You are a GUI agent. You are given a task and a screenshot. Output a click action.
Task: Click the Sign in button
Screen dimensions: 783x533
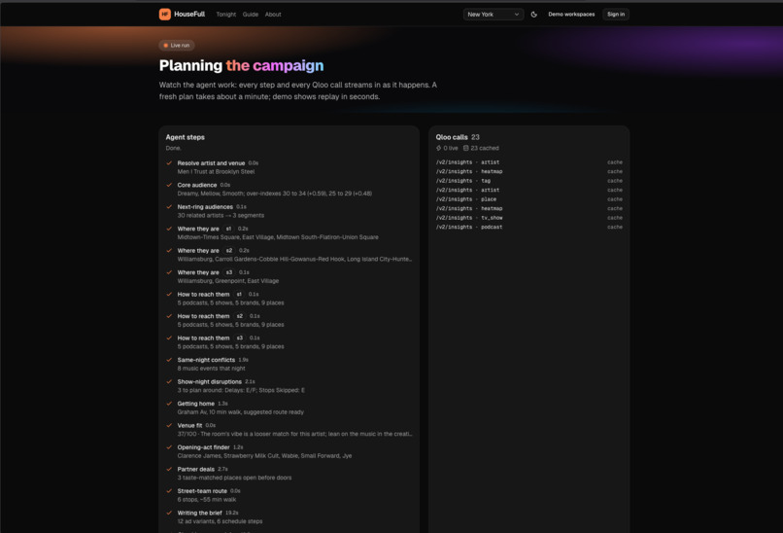coord(616,15)
